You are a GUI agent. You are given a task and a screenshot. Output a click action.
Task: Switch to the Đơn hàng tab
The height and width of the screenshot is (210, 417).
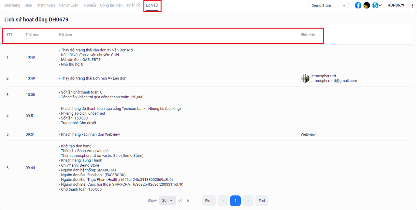click(12, 6)
